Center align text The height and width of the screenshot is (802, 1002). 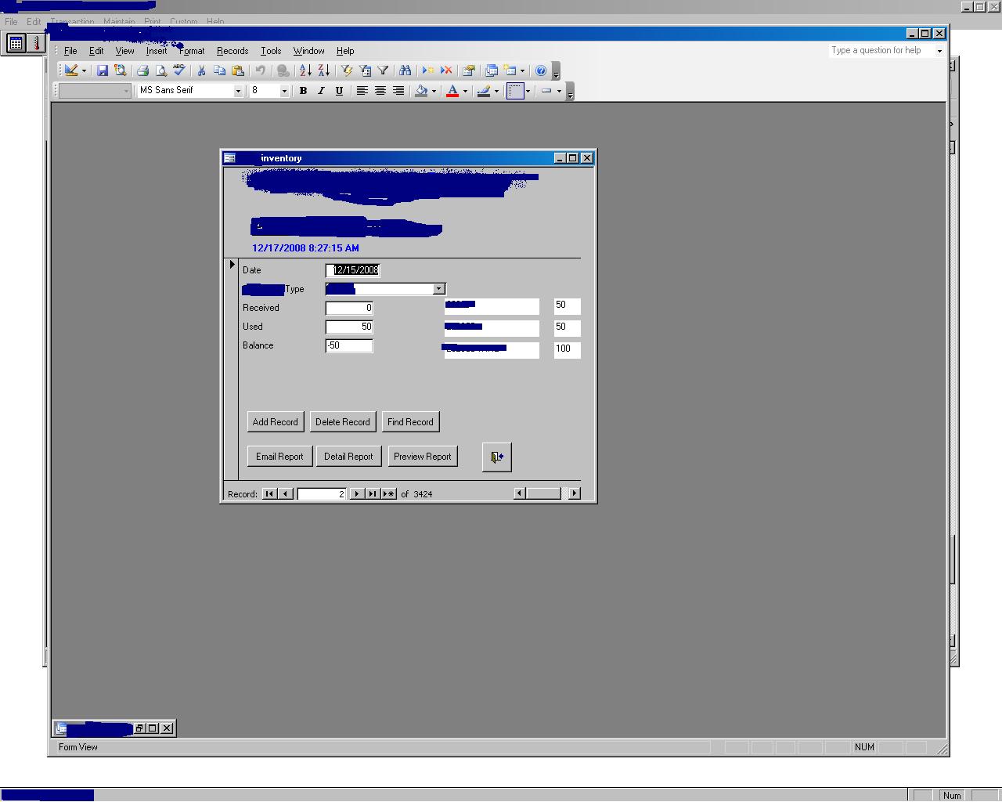380,91
